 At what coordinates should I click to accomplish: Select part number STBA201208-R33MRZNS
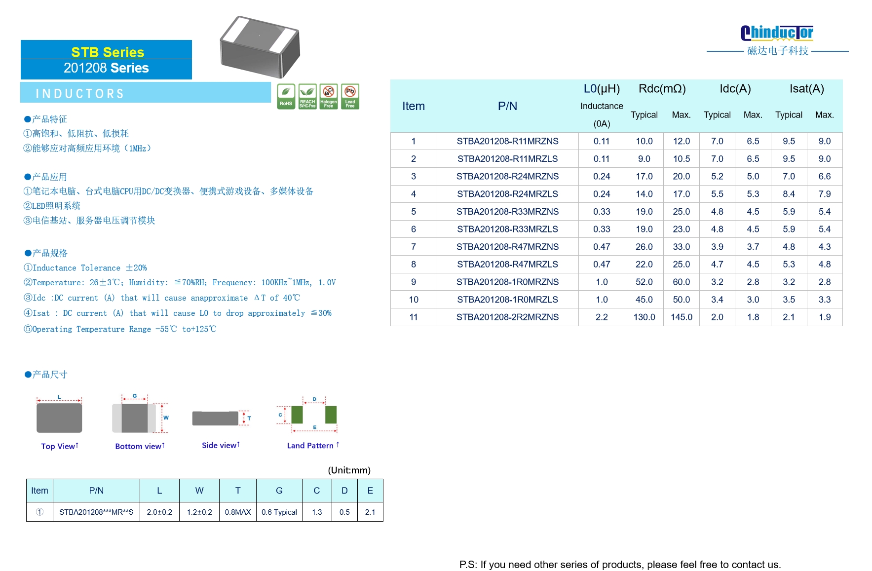pyautogui.click(x=507, y=212)
